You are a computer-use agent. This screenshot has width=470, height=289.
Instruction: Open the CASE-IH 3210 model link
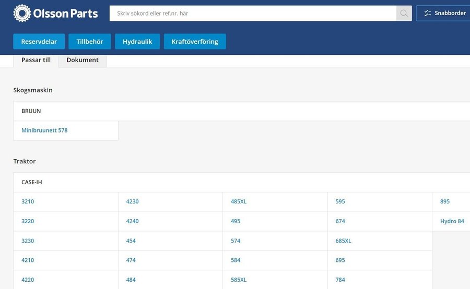[28, 202]
